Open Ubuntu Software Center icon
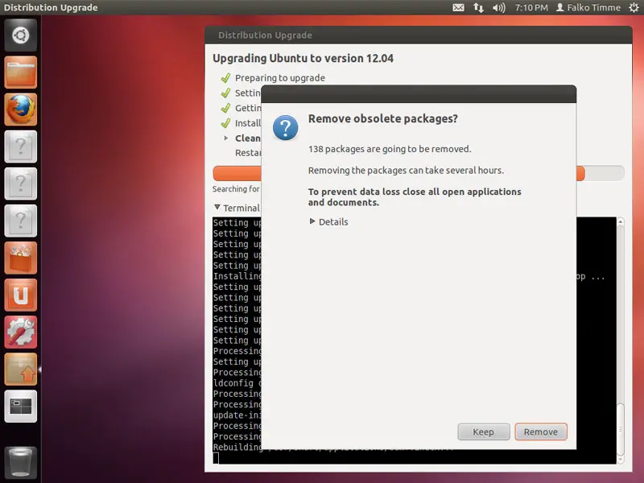This screenshot has height=483, width=644. pyautogui.click(x=20, y=258)
